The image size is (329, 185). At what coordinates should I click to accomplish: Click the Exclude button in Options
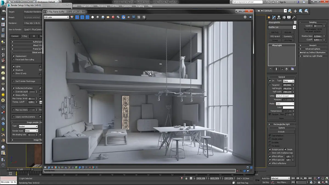click(281, 132)
